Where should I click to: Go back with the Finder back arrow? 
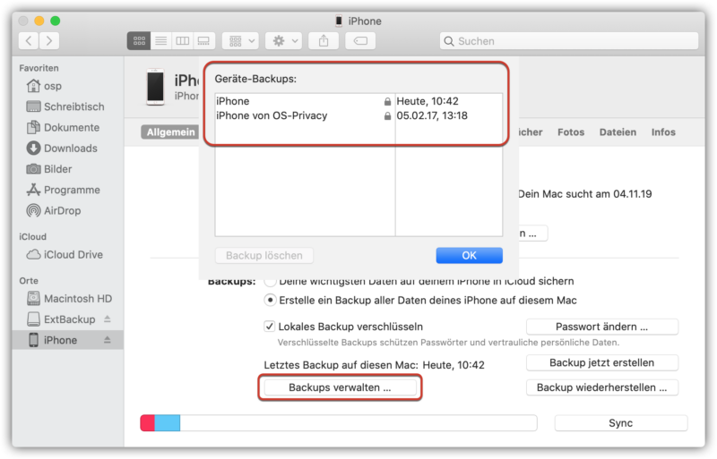click(29, 41)
